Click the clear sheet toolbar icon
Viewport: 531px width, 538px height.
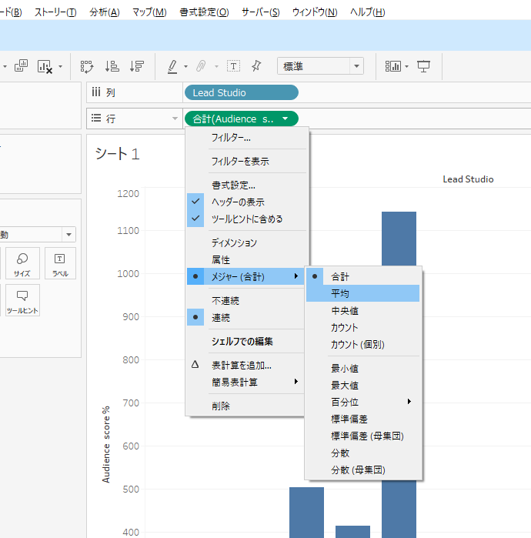pyautogui.click(x=45, y=66)
